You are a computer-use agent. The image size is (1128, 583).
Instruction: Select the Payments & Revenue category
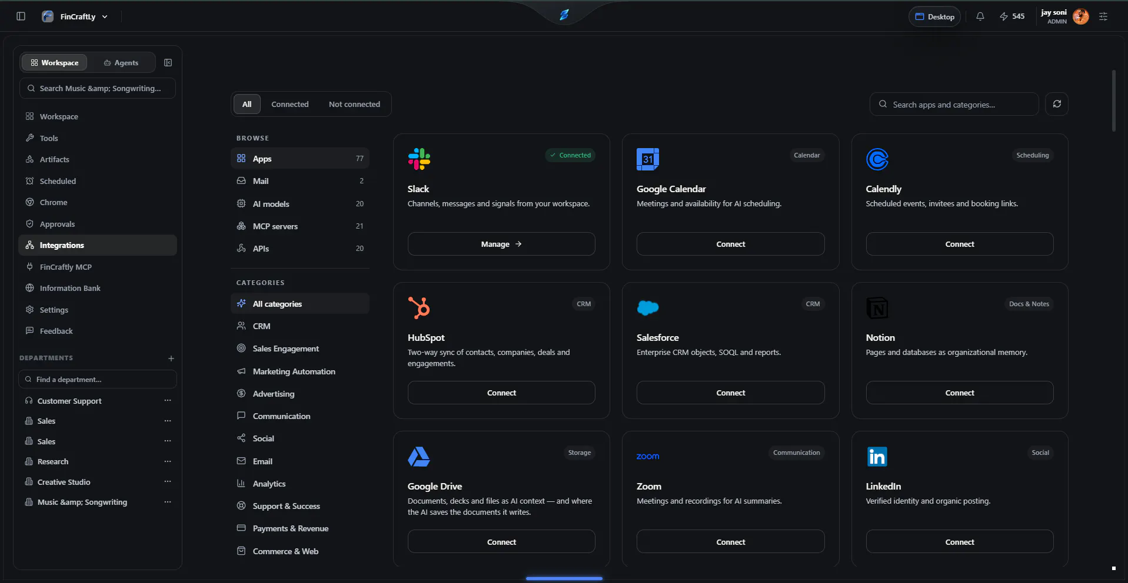click(x=300, y=528)
